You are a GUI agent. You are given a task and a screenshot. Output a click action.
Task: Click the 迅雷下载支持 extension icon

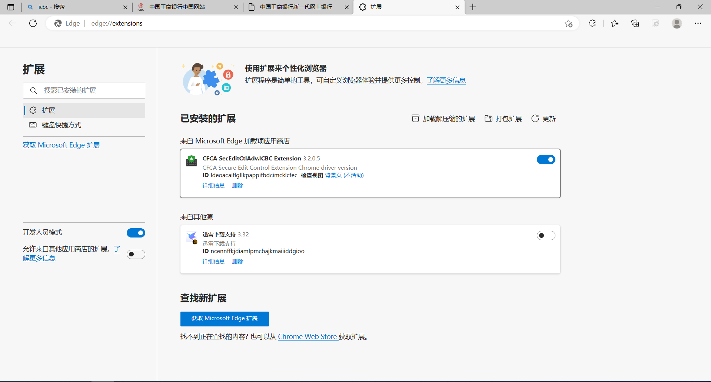[192, 237]
